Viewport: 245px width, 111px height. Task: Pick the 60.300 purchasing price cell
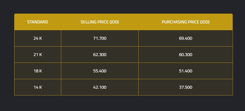tap(185, 55)
